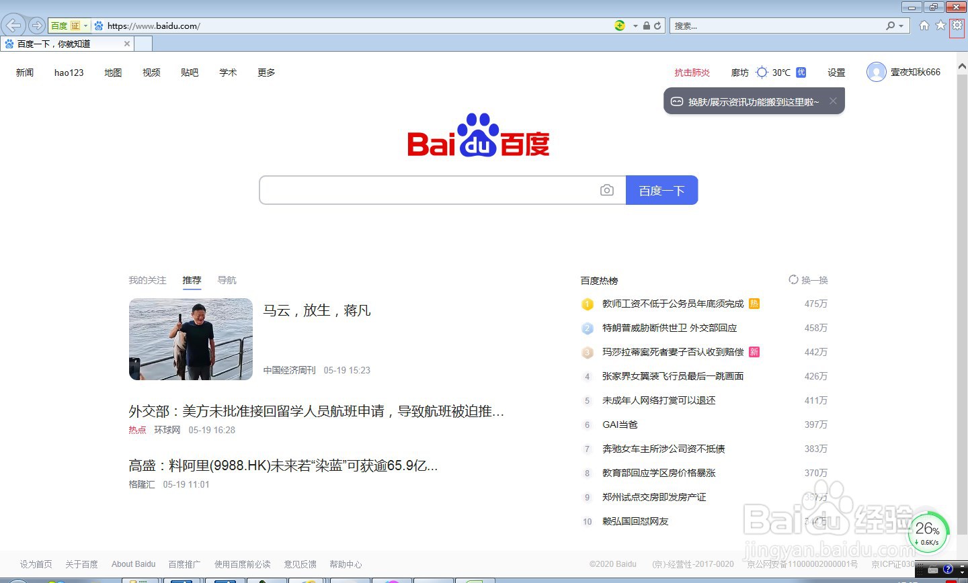This screenshot has height=583, width=968.
Task: Click the 设为首页 footer link
Action: (36, 564)
